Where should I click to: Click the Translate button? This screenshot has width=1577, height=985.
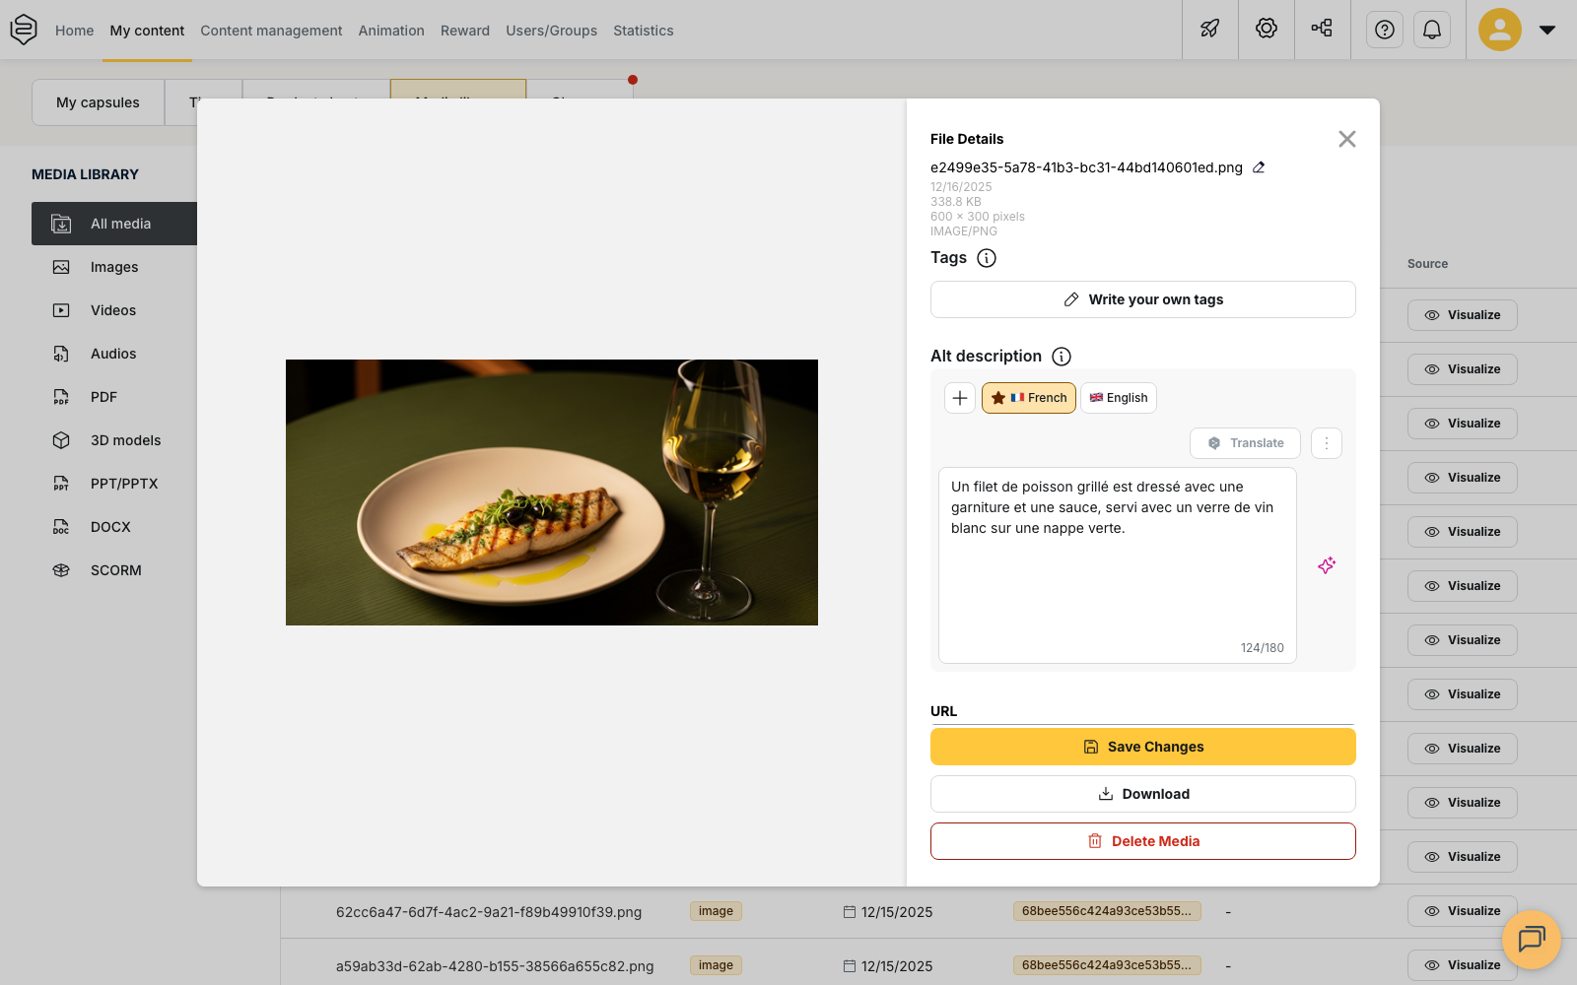point(1245,443)
